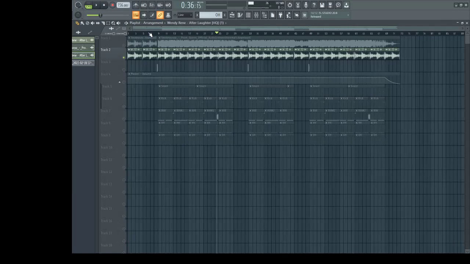Click the microphone recording icon
This screenshot has width=470, height=264.
coord(306,5)
